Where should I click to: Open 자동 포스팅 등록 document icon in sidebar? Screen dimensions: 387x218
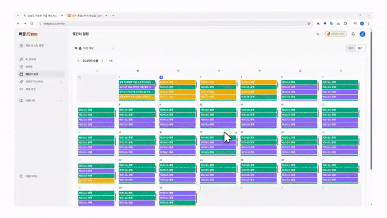click(21, 45)
